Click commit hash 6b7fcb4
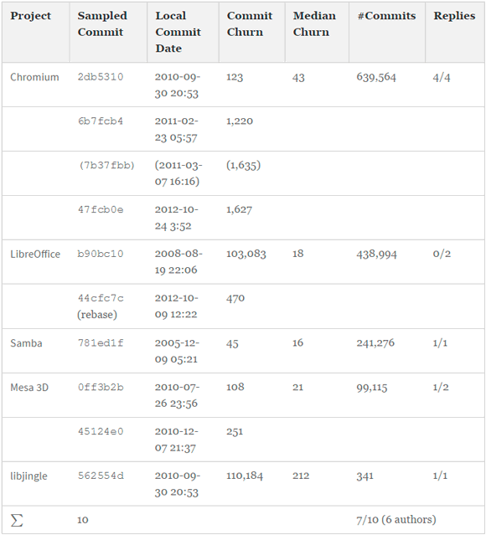This screenshot has width=486, height=535. tap(101, 121)
